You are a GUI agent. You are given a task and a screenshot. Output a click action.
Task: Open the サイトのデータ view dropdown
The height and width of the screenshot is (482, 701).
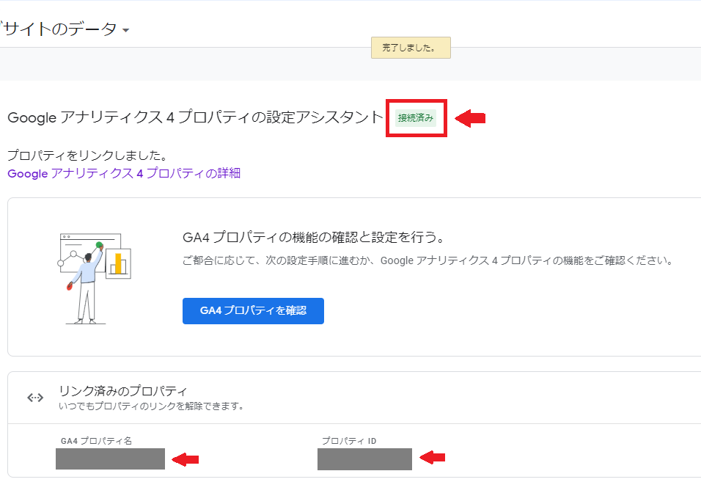coord(65,29)
